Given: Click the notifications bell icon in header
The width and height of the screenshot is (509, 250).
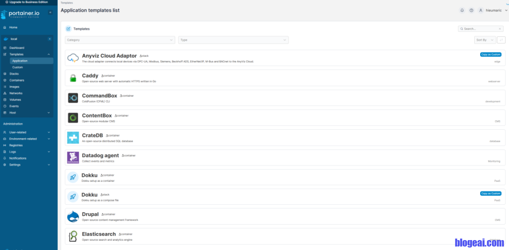Looking at the screenshot, I should (x=462, y=10).
